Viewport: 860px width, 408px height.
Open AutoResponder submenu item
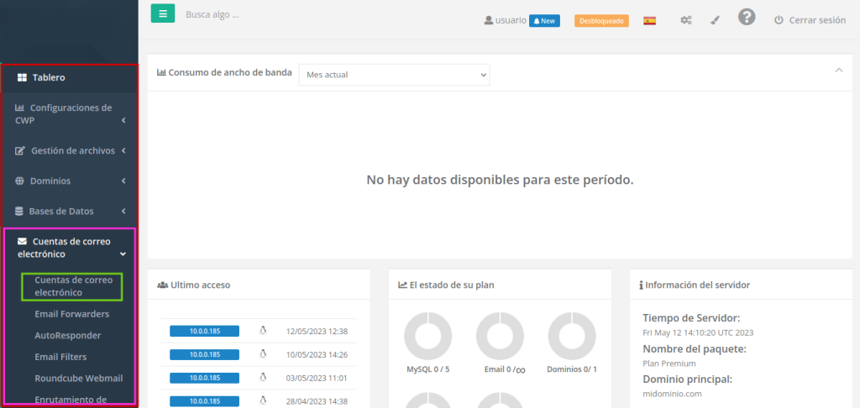point(67,336)
